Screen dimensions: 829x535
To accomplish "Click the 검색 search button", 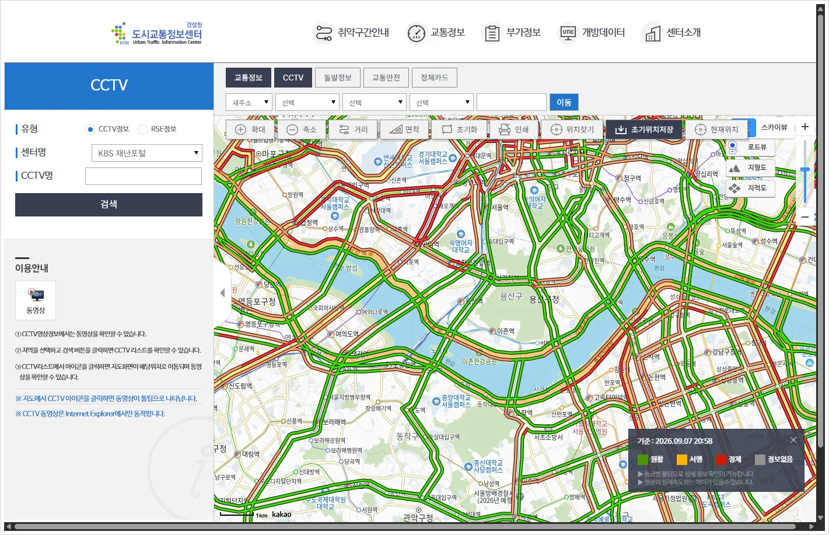I will pos(109,205).
